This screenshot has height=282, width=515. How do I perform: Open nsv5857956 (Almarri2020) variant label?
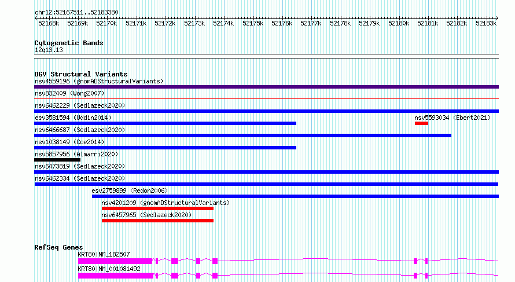[x=76, y=154]
